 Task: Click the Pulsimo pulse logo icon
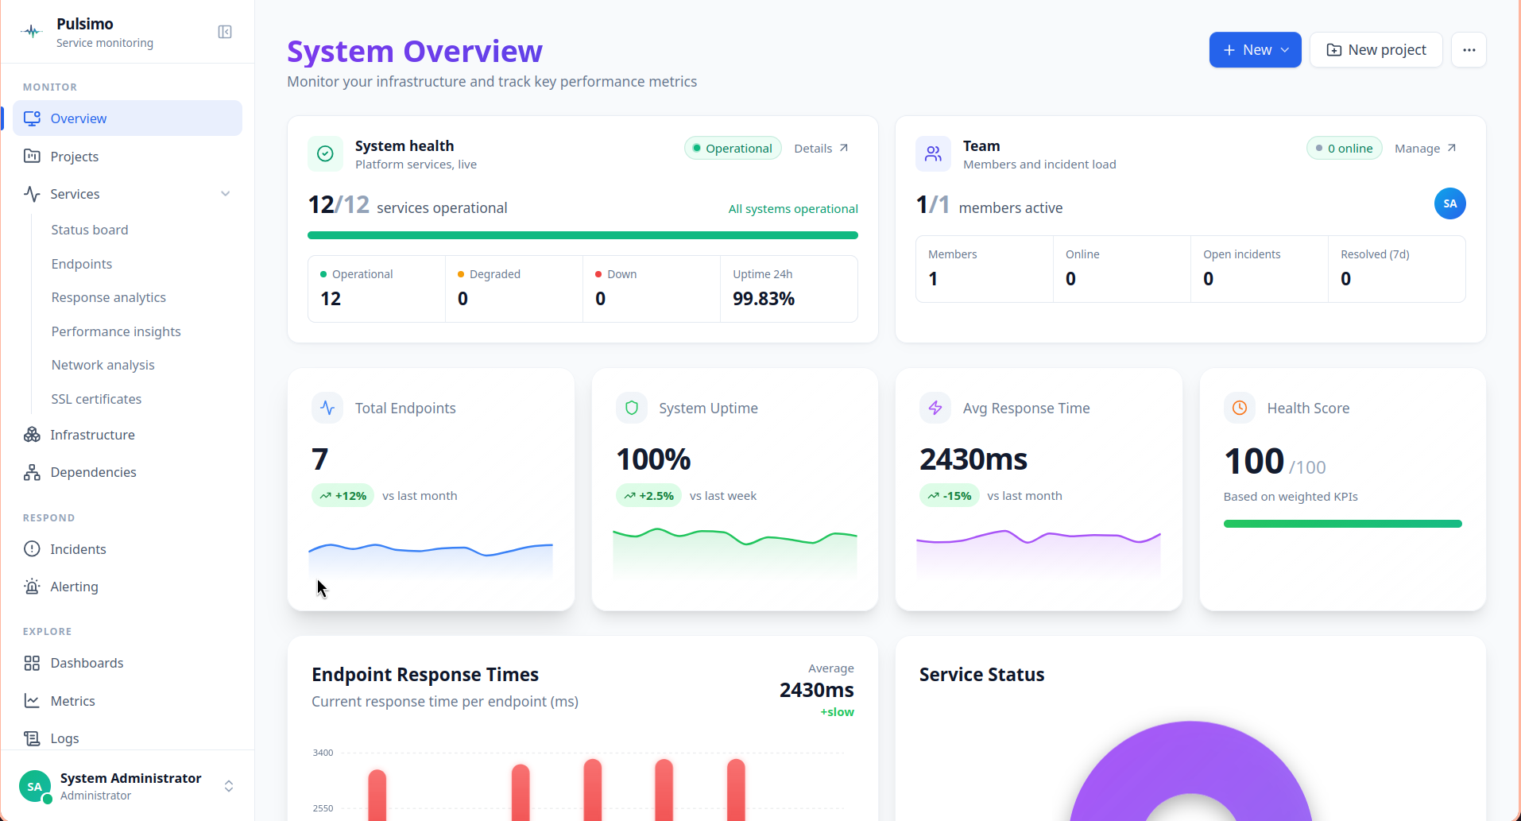pyautogui.click(x=32, y=32)
